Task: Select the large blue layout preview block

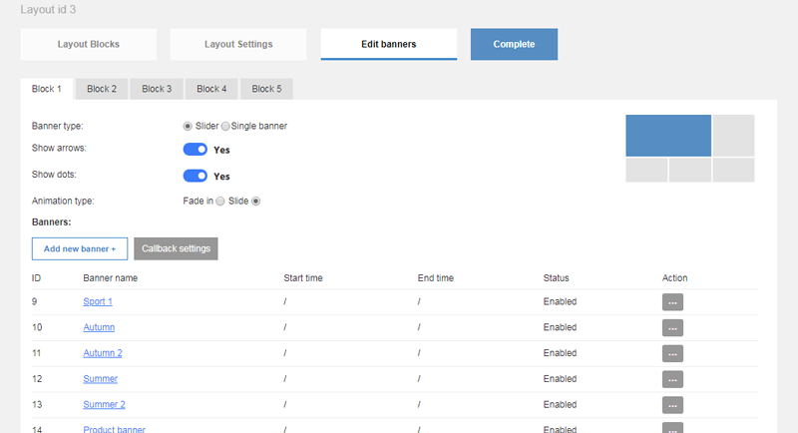Action: 668,136
